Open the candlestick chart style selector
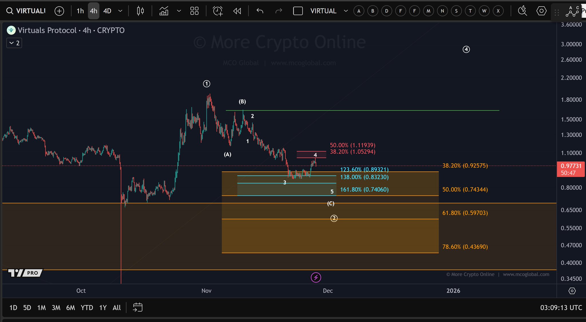The width and height of the screenshot is (586, 322). tap(140, 11)
